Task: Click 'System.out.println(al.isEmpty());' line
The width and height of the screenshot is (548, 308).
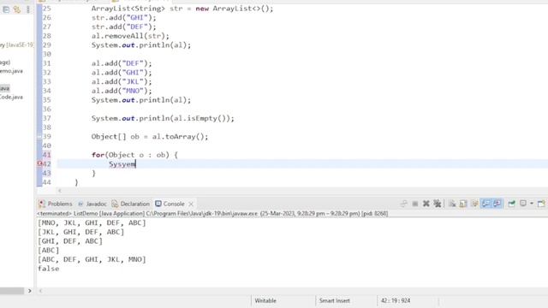Action: [x=163, y=118]
